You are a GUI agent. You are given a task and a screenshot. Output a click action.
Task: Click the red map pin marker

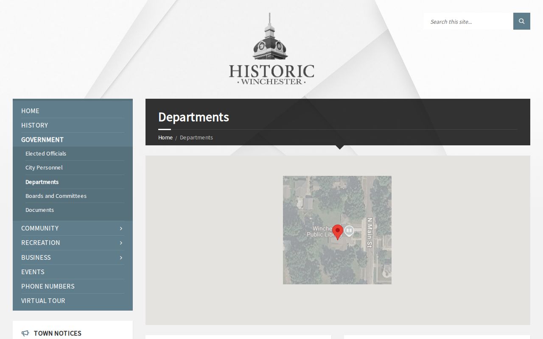pos(338,232)
